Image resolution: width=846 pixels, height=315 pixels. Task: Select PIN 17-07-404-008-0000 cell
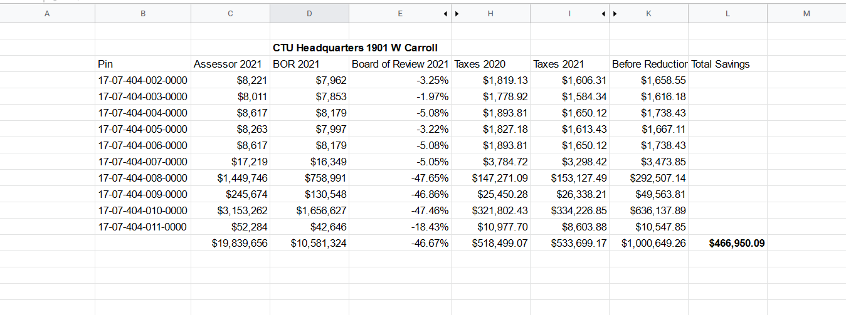[x=143, y=178]
